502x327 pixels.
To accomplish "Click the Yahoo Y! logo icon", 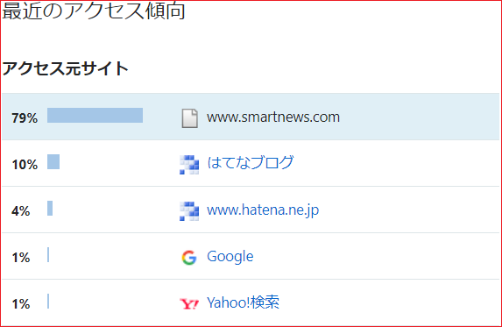I will point(189,303).
